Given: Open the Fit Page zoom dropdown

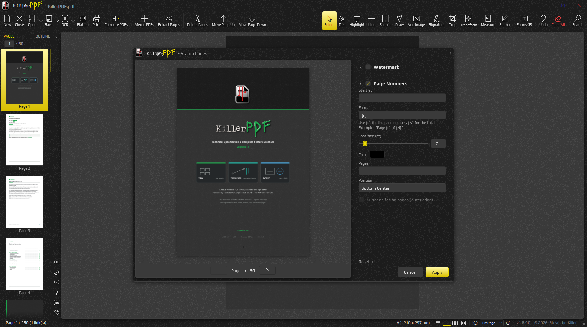Looking at the screenshot, I should coord(492,323).
